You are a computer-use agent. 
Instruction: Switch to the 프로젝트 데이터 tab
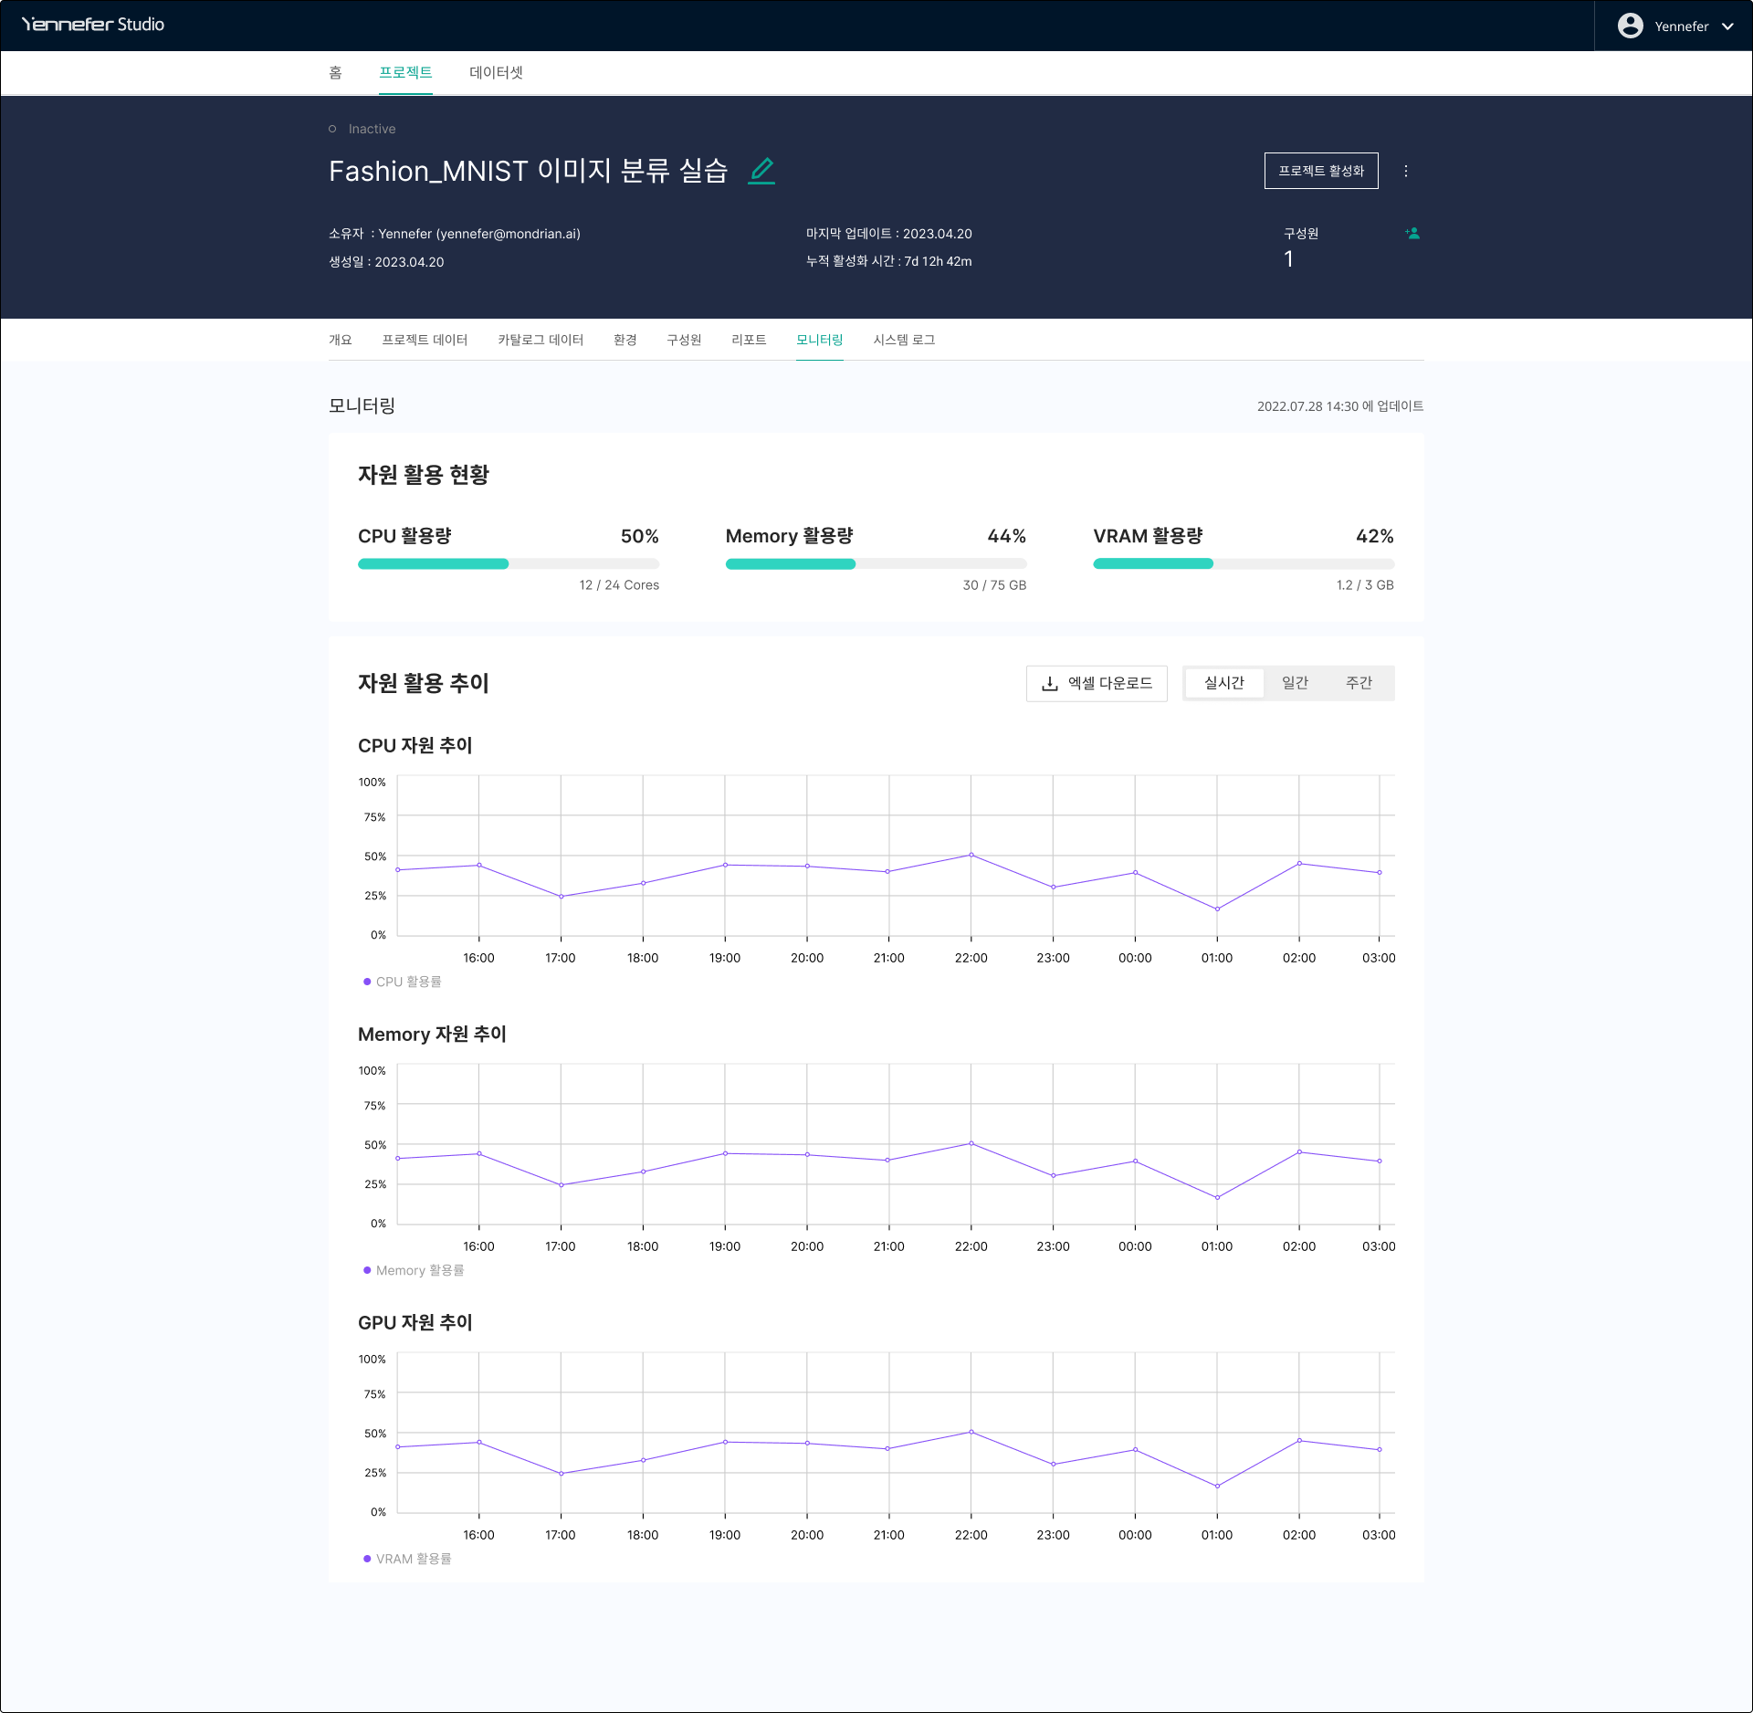(425, 340)
